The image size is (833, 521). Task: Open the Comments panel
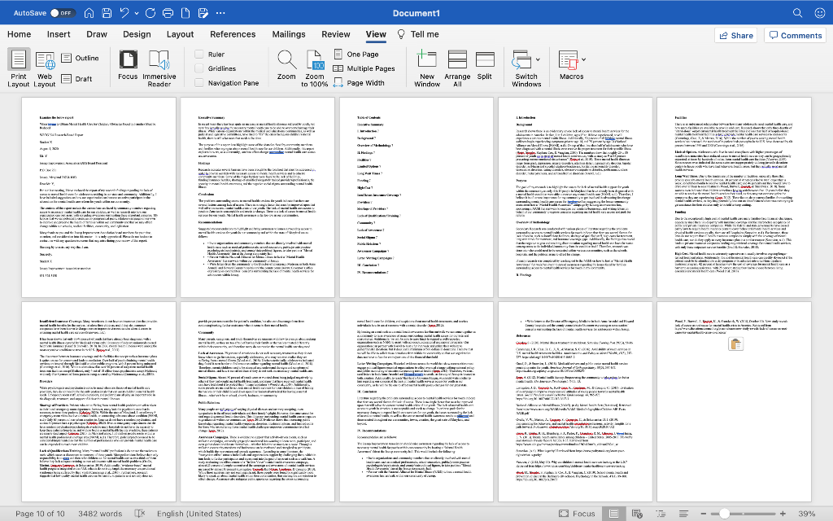coord(795,35)
